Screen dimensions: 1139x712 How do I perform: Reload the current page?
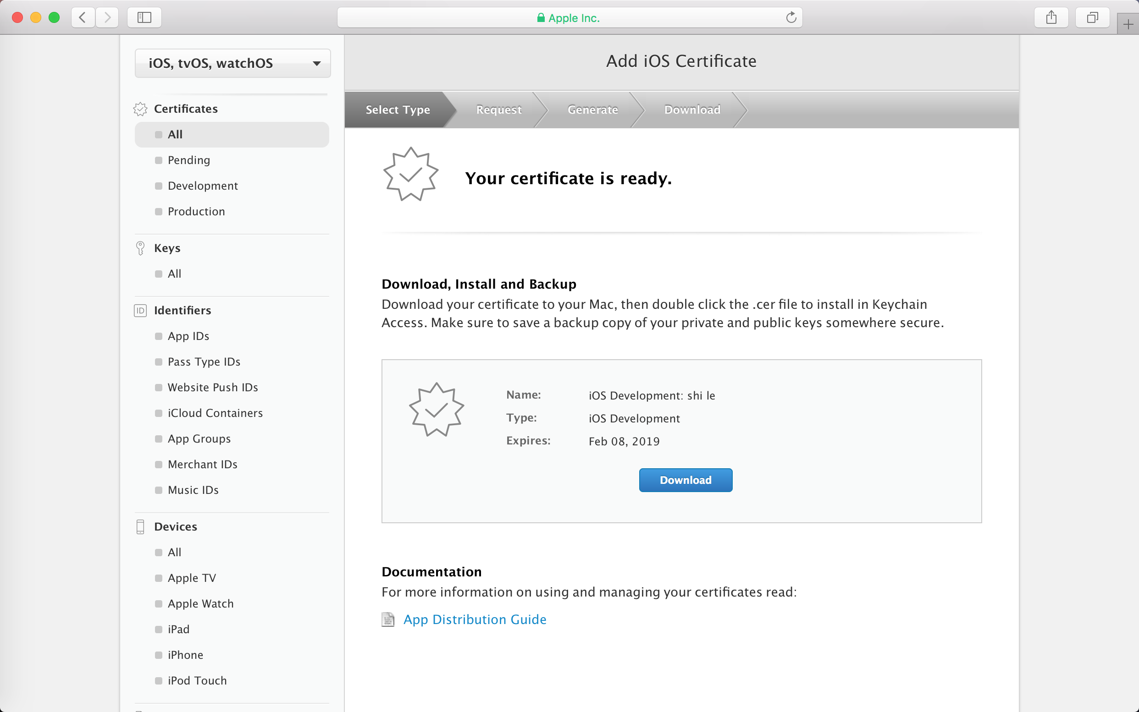791,18
